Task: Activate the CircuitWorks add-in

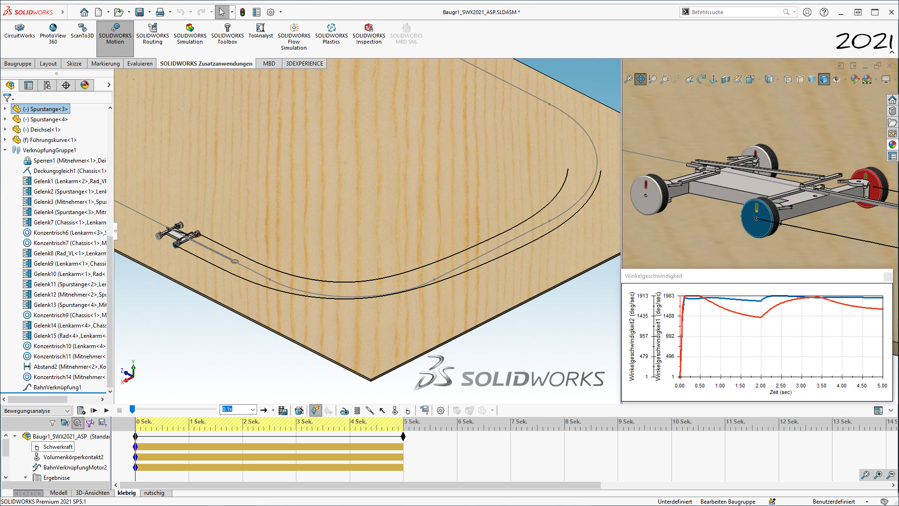Action: click(20, 31)
